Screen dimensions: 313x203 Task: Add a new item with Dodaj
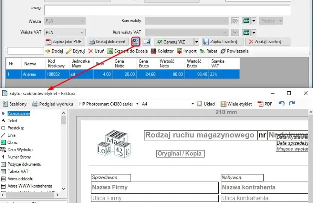(x=54, y=51)
